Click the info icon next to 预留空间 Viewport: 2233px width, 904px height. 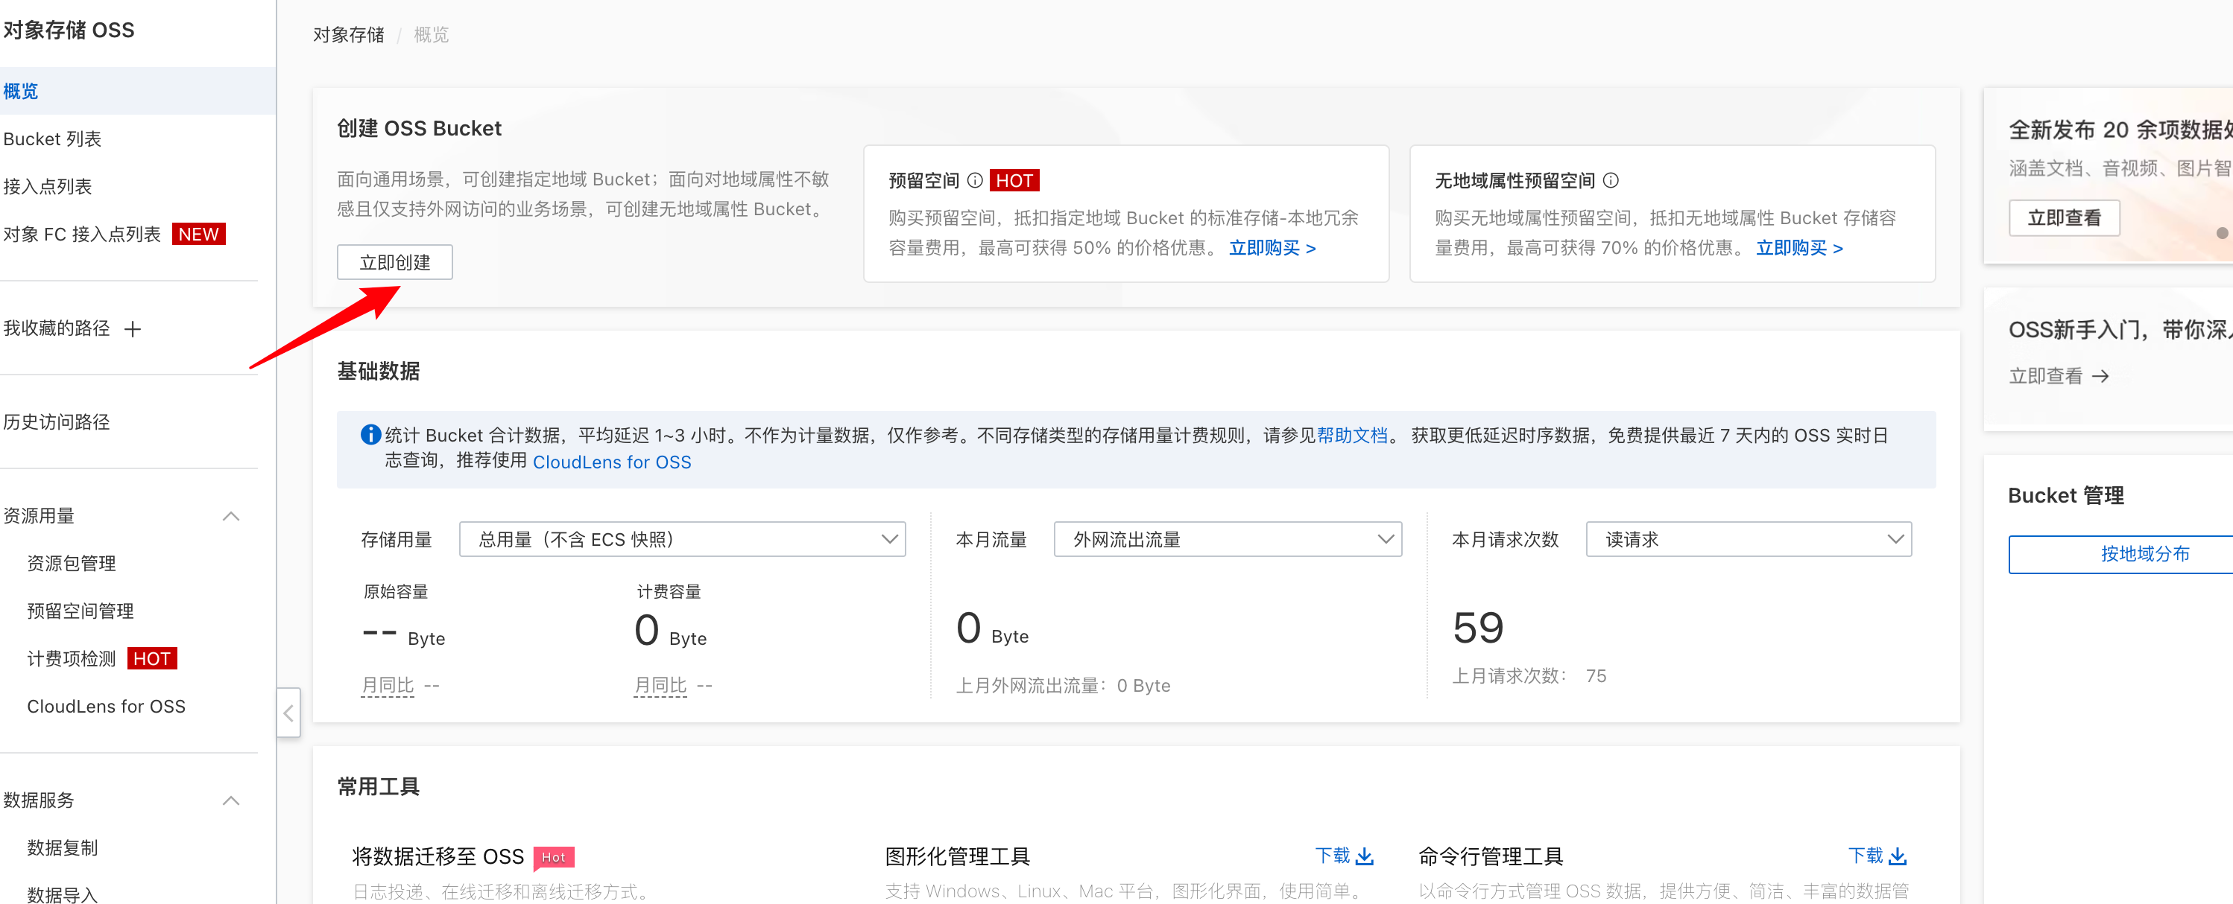pyautogui.click(x=974, y=180)
